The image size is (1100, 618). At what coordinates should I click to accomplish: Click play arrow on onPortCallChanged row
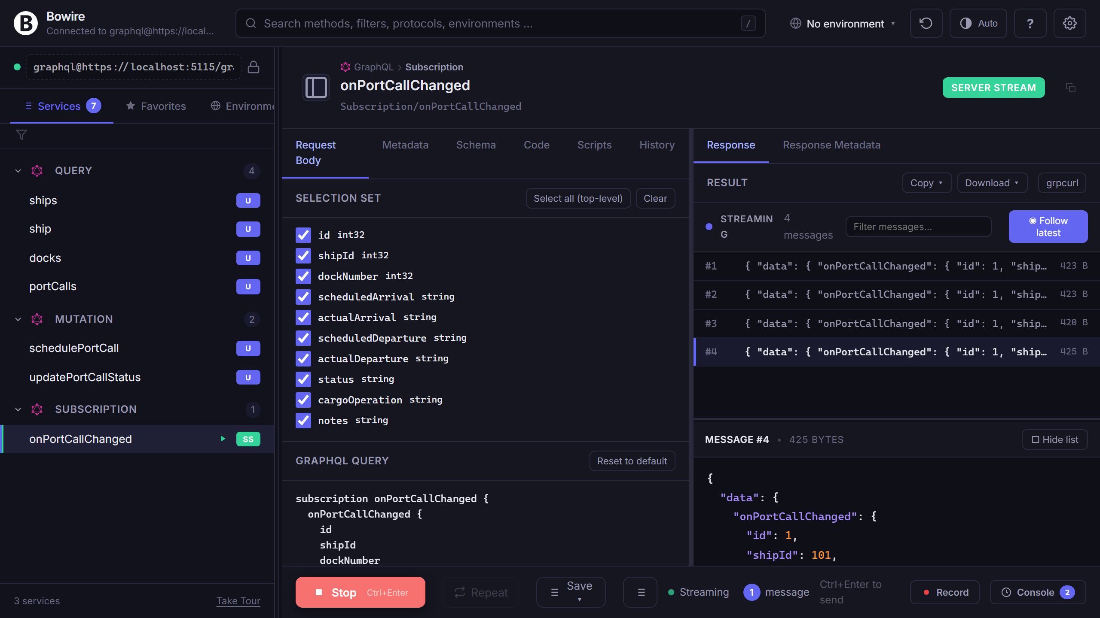(x=223, y=439)
